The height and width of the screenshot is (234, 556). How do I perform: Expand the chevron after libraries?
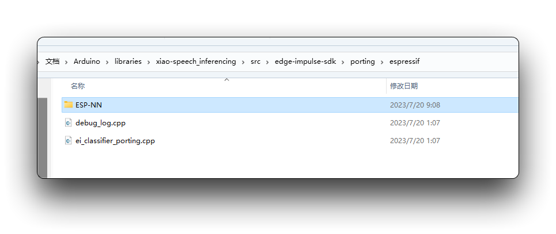(149, 62)
